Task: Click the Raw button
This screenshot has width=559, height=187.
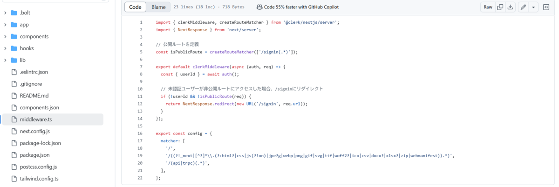Action: (488, 7)
